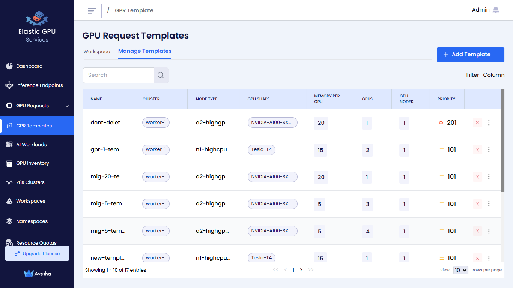The height and width of the screenshot is (293, 516).
Task: Select page number 1
Action: click(293, 270)
